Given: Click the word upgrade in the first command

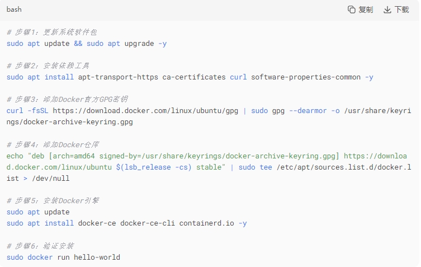Looking at the screenshot, I should 139,44.
